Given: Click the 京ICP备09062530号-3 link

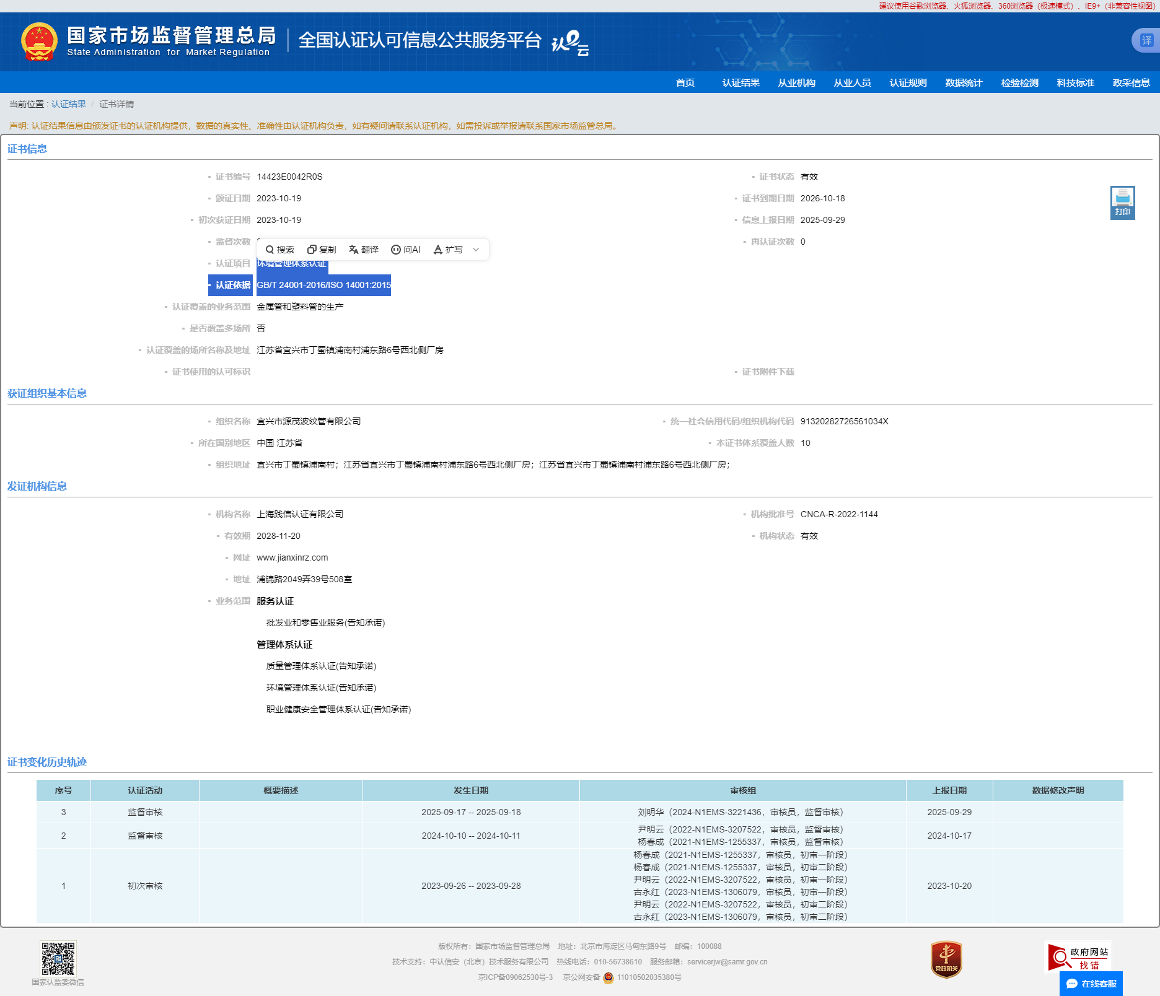Looking at the screenshot, I should coord(516,977).
